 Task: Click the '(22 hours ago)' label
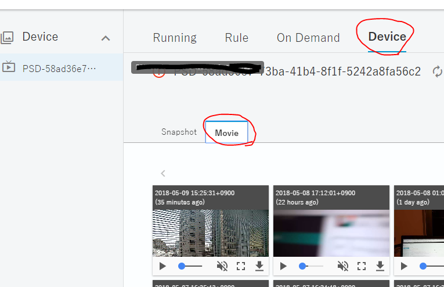click(297, 202)
